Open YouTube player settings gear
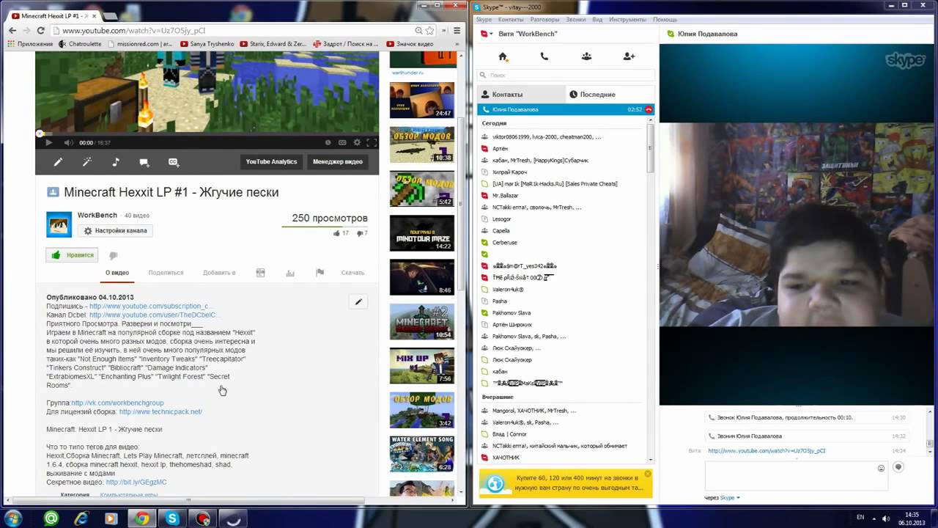The width and height of the screenshot is (938, 528). tap(357, 143)
